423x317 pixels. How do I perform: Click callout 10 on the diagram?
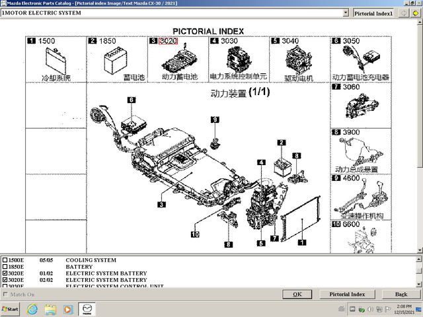click(x=195, y=234)
